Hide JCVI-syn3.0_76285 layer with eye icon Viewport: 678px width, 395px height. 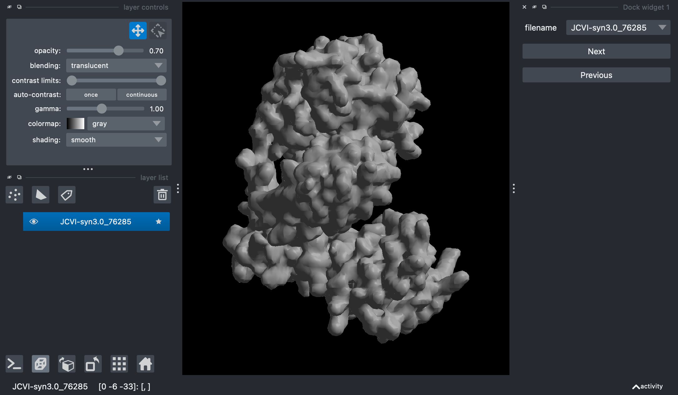(34, 222)
